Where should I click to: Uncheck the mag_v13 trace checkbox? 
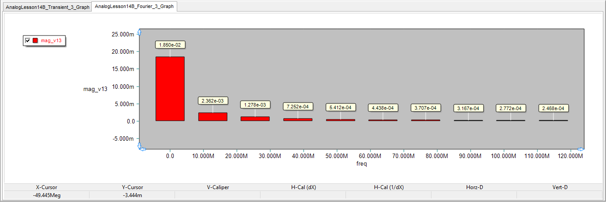pyautogui.click(x=28, y=40)
